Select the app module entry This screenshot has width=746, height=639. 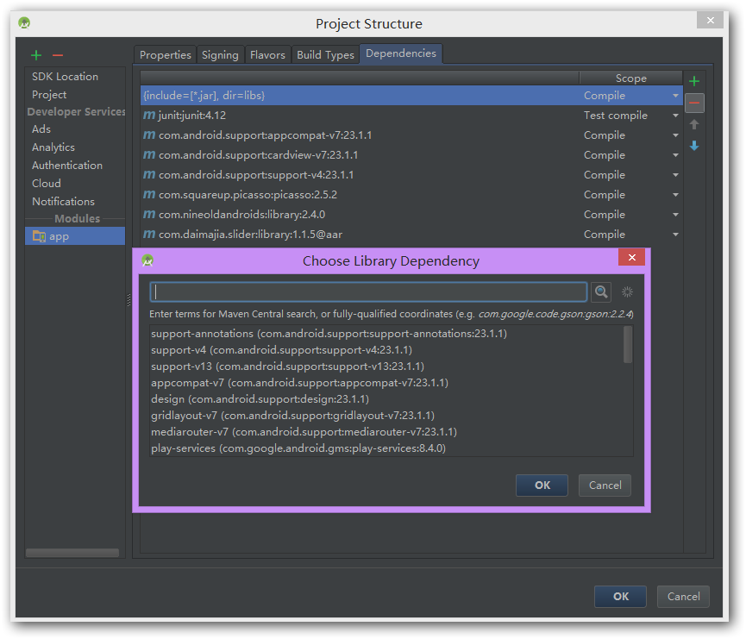pos(75,236)
